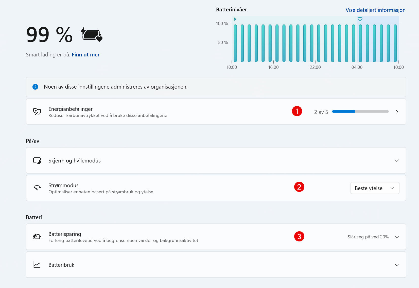
Task: Click the '04:00' chart axis label
Action: pos(357,67)
